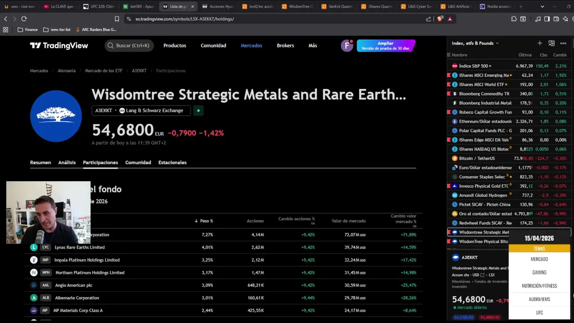
Task: Click the browser address bar URL
Action: (x=185, y=19)
